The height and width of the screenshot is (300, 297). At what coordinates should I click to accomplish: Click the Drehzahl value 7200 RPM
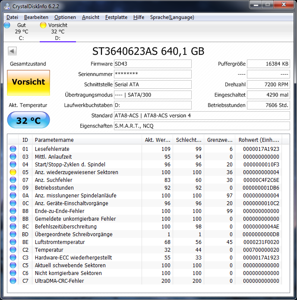tap(269, 84)
